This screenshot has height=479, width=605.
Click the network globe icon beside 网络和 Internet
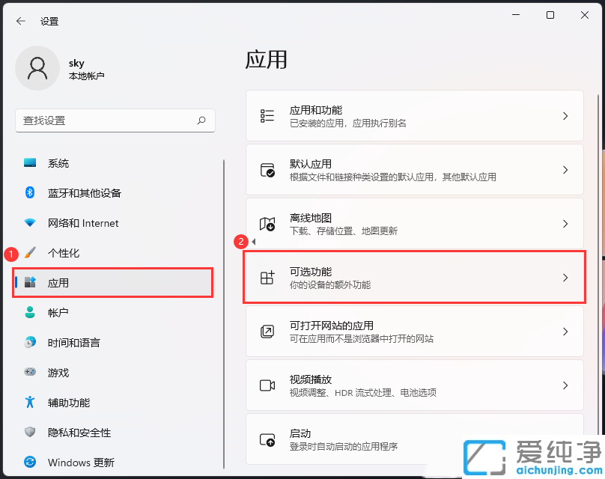point(28,223)
